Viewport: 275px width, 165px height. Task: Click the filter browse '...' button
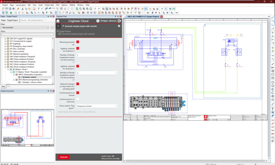click(52, 27)
